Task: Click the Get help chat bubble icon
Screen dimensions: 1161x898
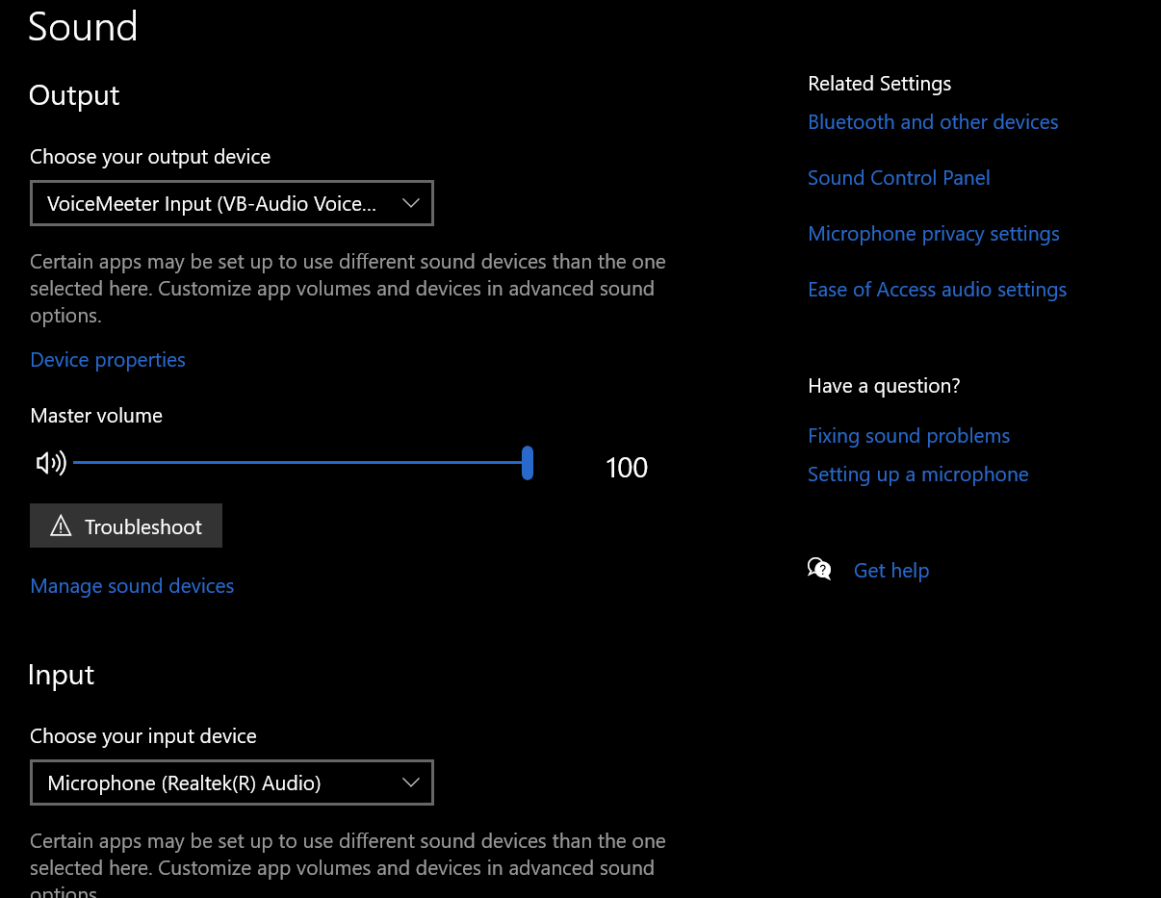Action: point(819,569)
